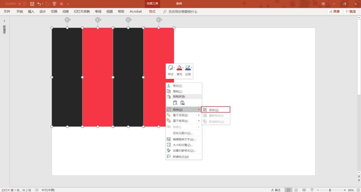361x192 pixels.
Task: Click the rotation handle above the rightmost red rectangle
Action: (159, 20)
